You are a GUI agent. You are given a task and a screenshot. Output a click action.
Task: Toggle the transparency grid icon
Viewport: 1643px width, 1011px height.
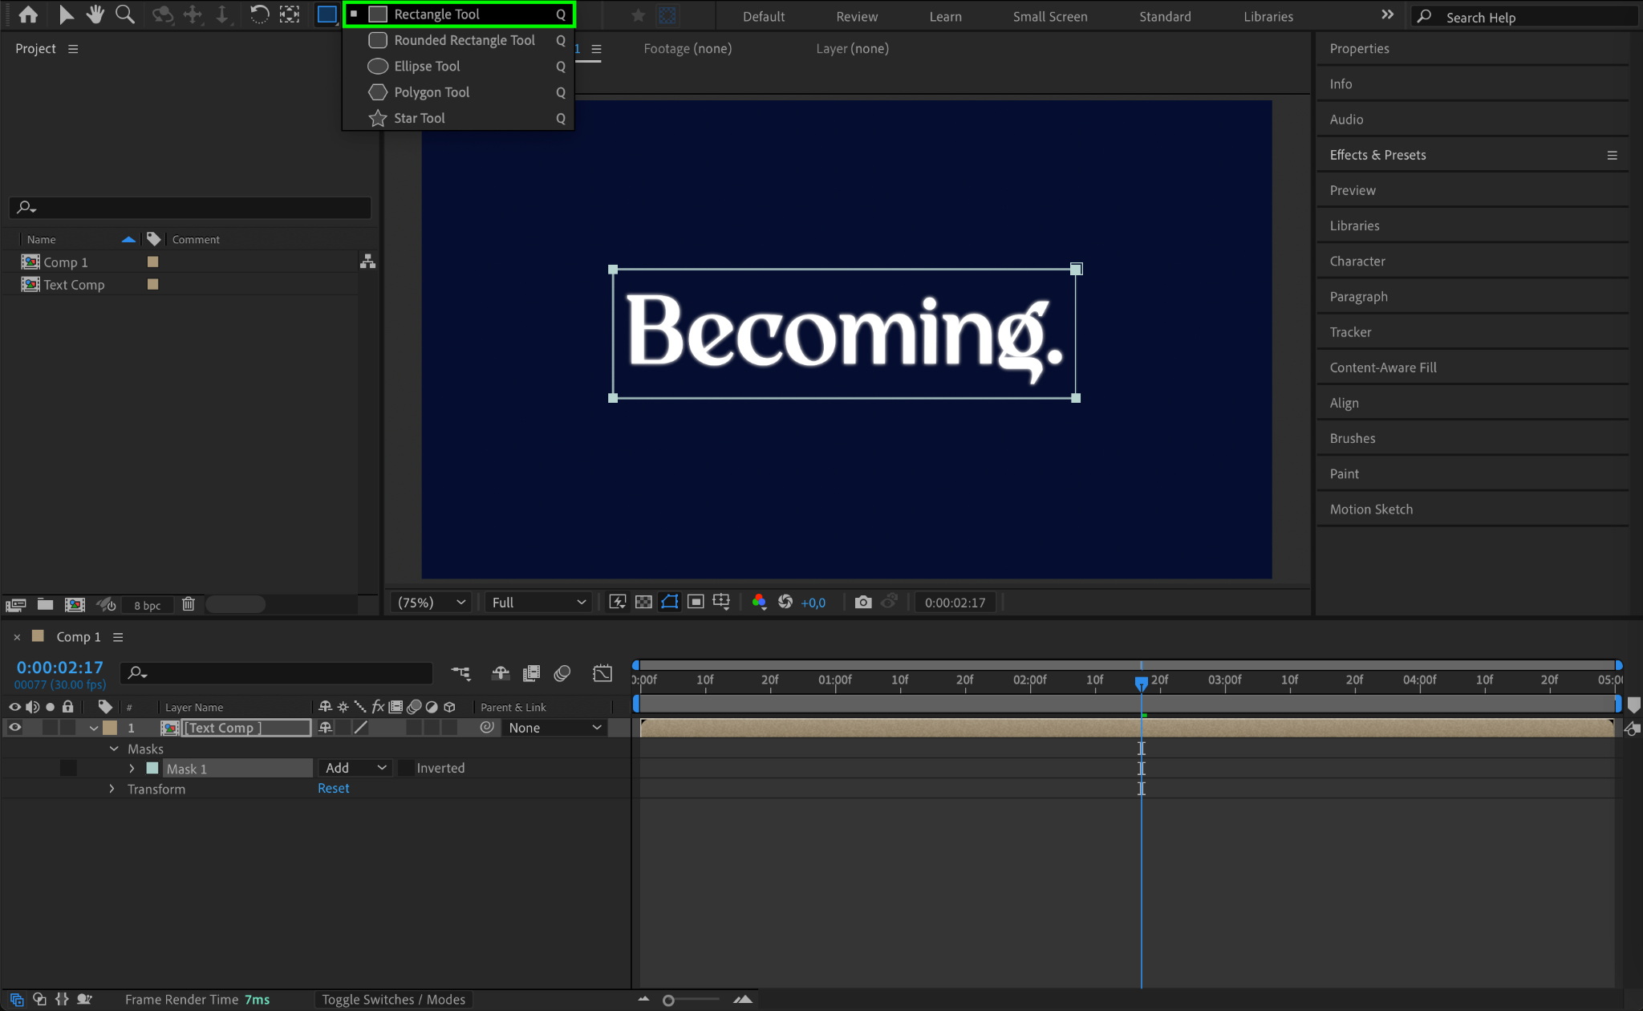coord(643,602)
